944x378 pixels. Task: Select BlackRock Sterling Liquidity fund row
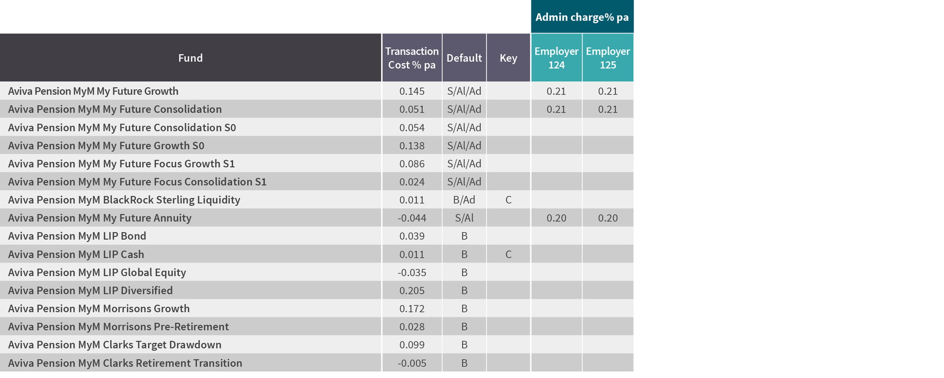pyautogui.click(x=317, y=200)
